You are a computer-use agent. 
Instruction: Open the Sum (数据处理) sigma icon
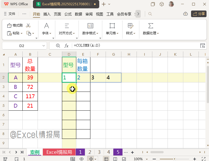[x=151, y=26]
